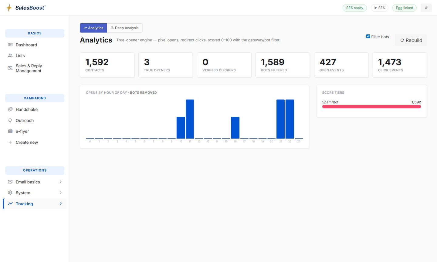Click the Opens by hour of day heading

point(121,92)
